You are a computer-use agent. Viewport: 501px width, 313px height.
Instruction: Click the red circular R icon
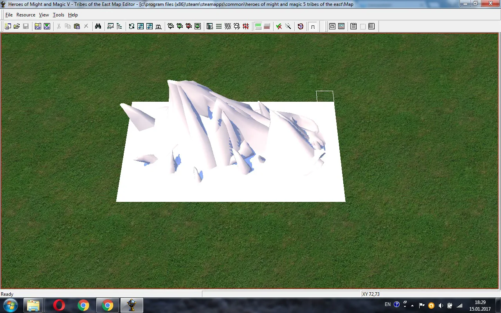pos(301,26)
